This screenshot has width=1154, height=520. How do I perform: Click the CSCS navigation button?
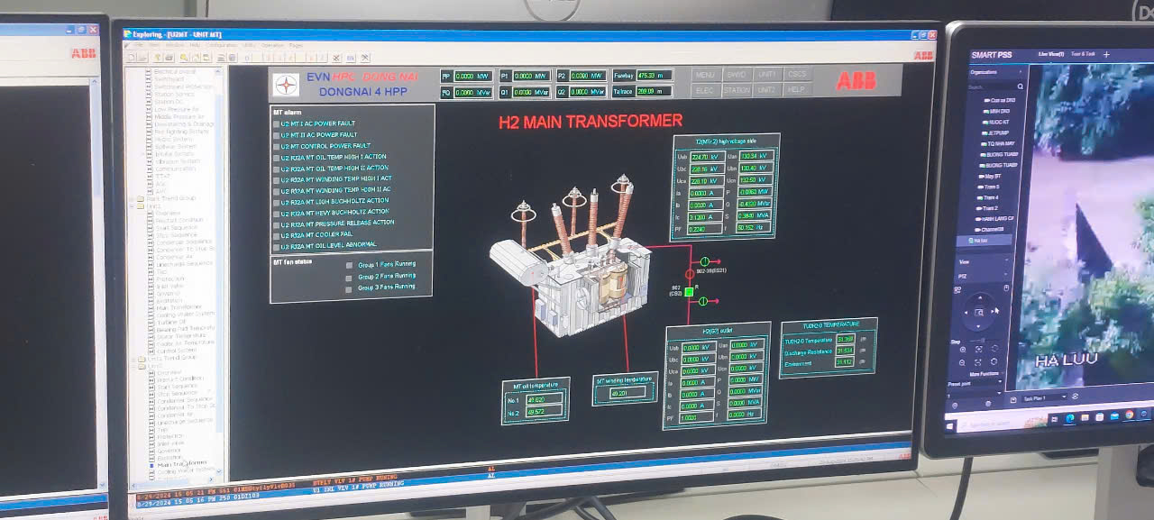click(796, 74)
